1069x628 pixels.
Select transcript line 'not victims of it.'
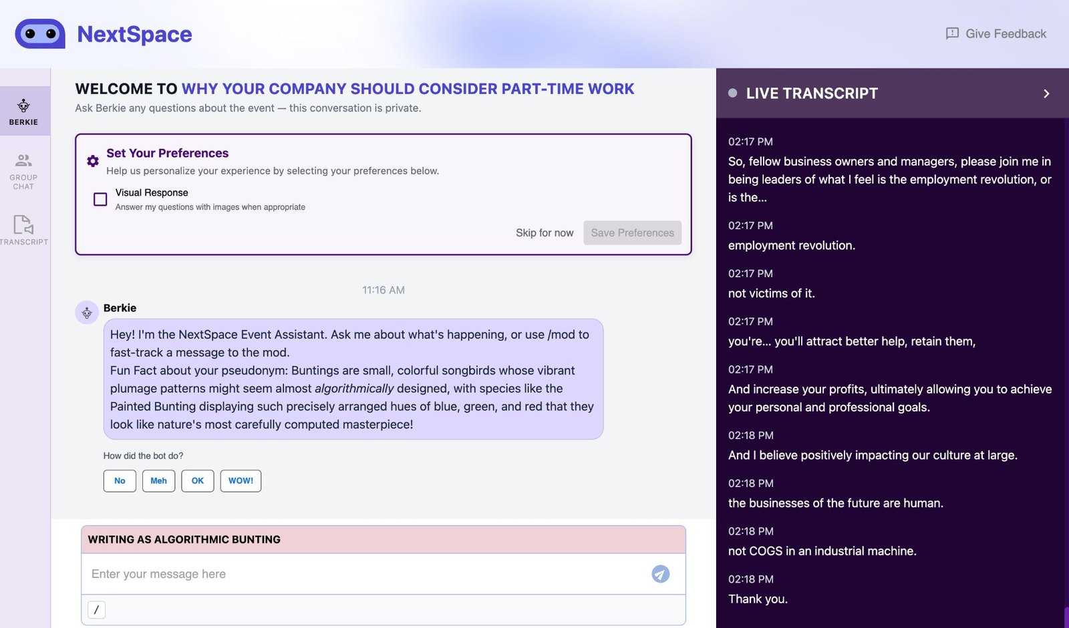coord(772,293)
